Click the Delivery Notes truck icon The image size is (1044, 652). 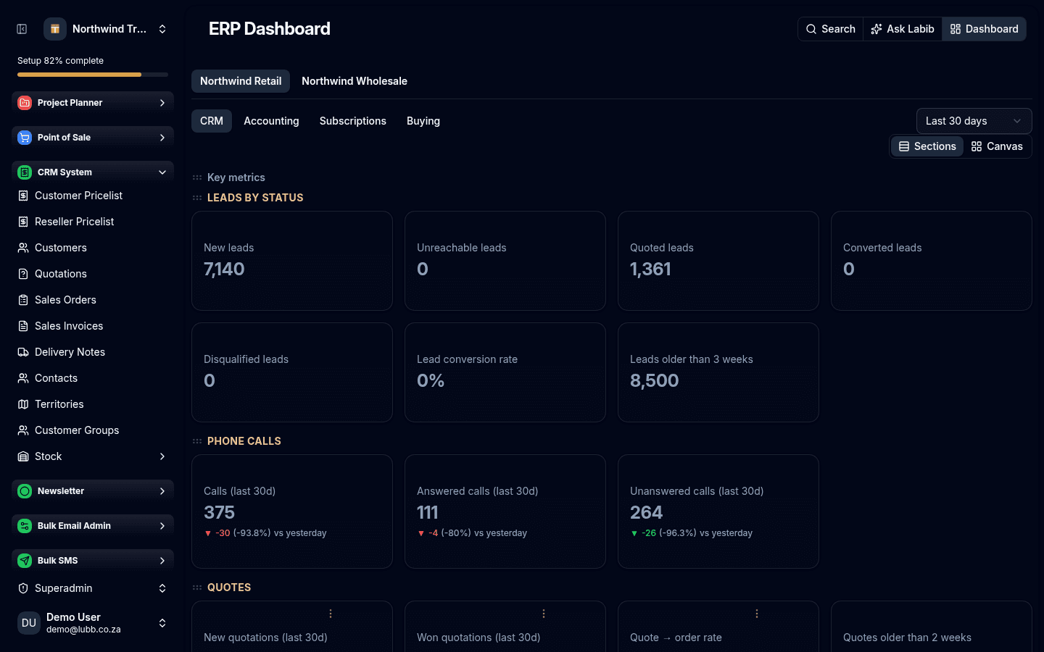click(x=23, y=352)
